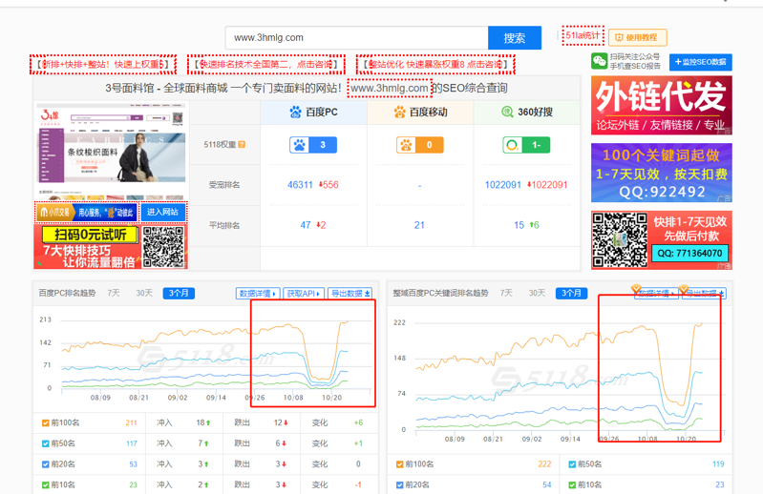Toggle 前100名 checkbox in right panel
Screen dimensions: 763x494
[x=399, y=464]
